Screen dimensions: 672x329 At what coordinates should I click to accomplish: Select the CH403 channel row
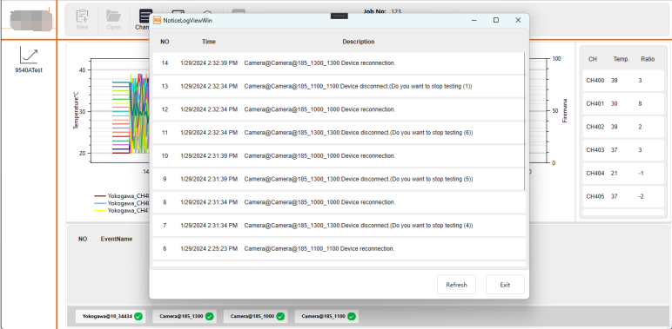click(623, 150)
